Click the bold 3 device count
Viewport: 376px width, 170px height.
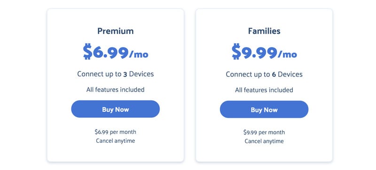click(x=125, y=75)
